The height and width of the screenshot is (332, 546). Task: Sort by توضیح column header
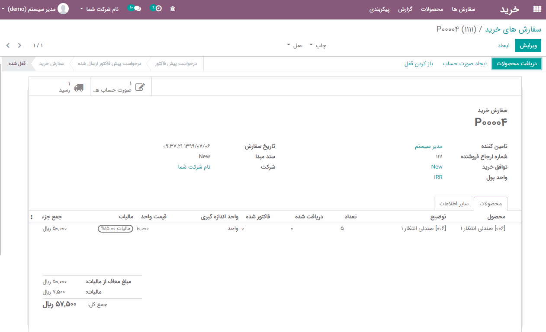437,217
